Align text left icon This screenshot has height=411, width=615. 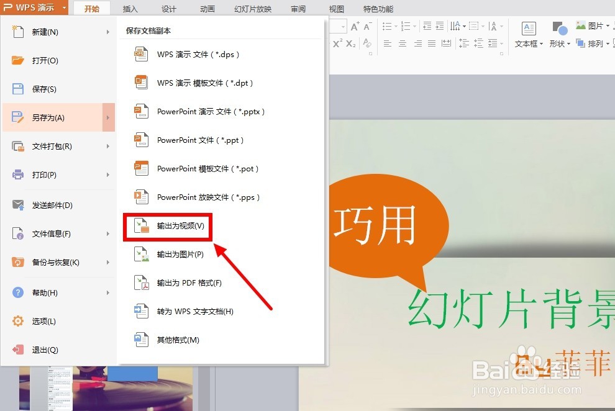388,43
